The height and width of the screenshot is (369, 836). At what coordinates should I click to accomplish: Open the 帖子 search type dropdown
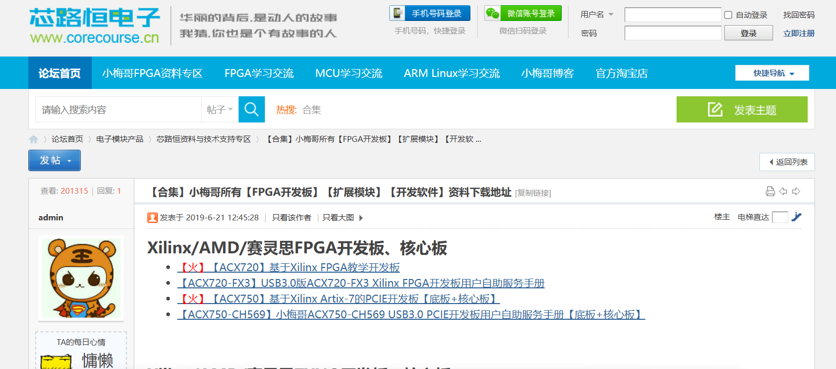[x=220, y=109]
